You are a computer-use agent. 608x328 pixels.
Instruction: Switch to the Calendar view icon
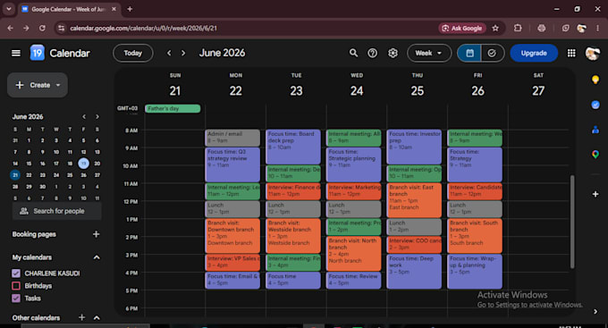469,53
